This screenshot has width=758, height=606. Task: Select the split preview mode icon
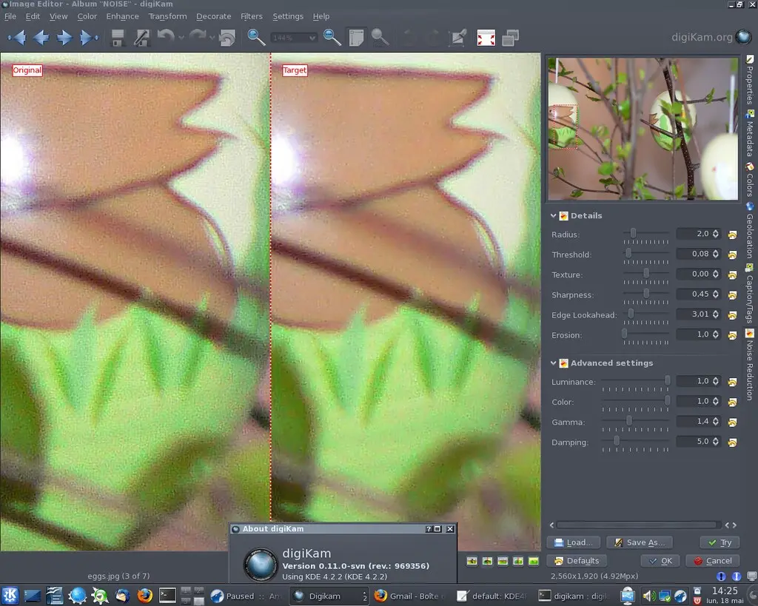488,562
